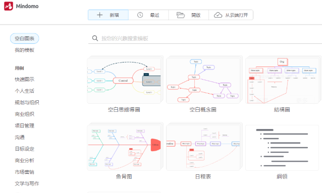Click the 日程表 label
This screenshot has width=322, height=193.
203,176
